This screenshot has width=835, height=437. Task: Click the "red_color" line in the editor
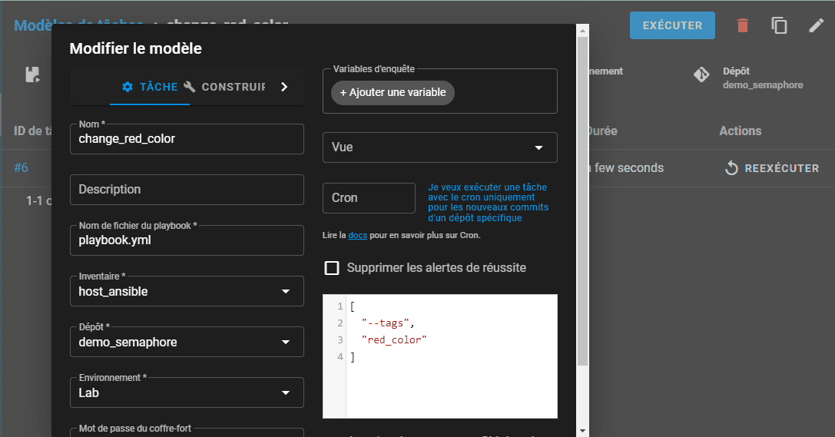pos(394,339)
